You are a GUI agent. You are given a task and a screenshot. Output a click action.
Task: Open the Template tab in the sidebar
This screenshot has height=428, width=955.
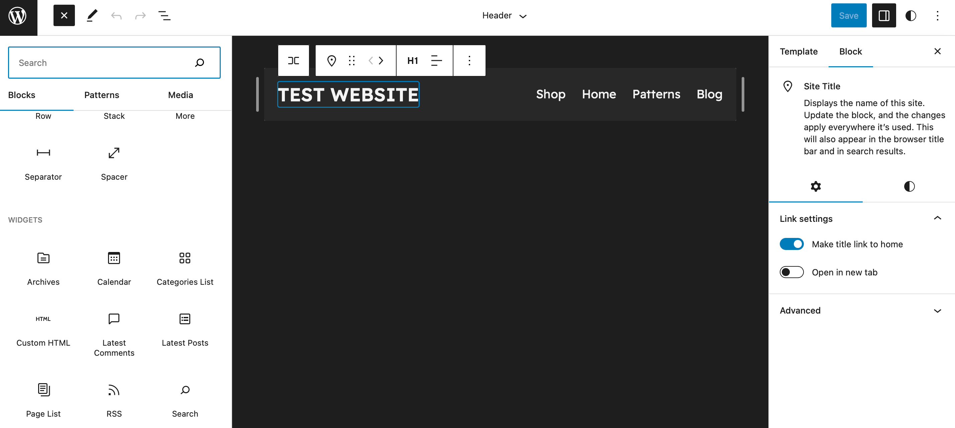tap(799, 52)
